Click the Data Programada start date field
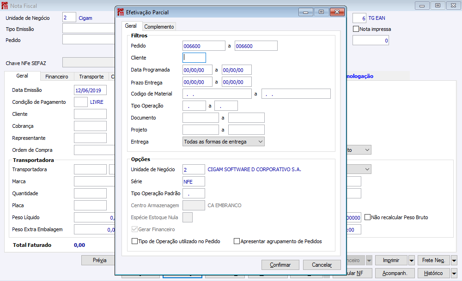Screen dimensions: 462x281 pyautogui.click(x=197, y=70)
